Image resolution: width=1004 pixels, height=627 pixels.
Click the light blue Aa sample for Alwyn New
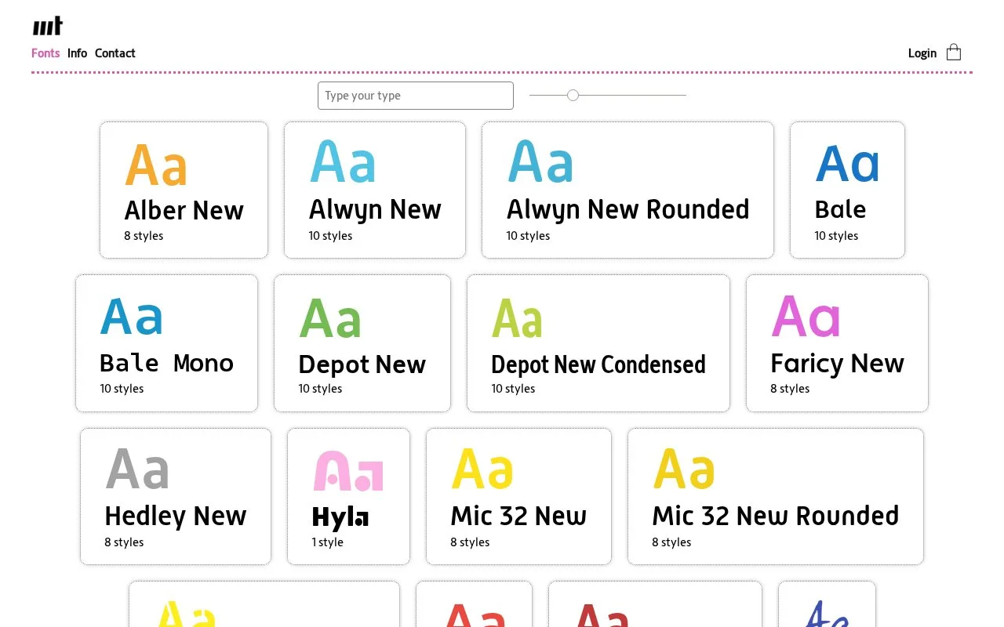(x=343, y=162)
